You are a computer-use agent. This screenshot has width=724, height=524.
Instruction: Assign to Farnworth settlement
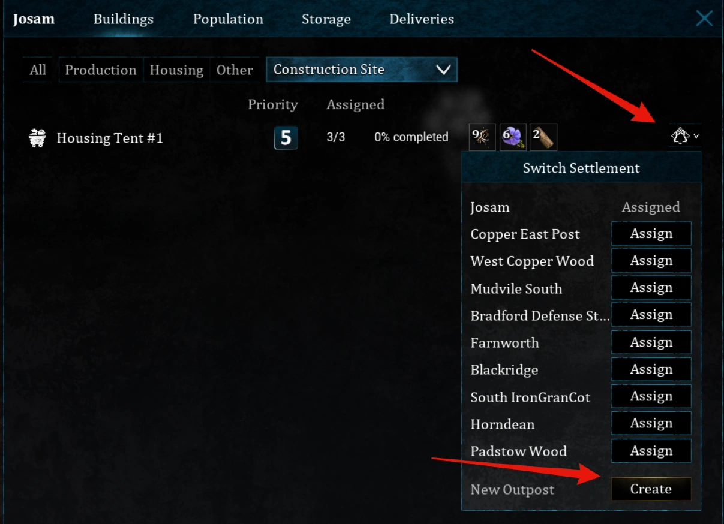tap(651, 342)
